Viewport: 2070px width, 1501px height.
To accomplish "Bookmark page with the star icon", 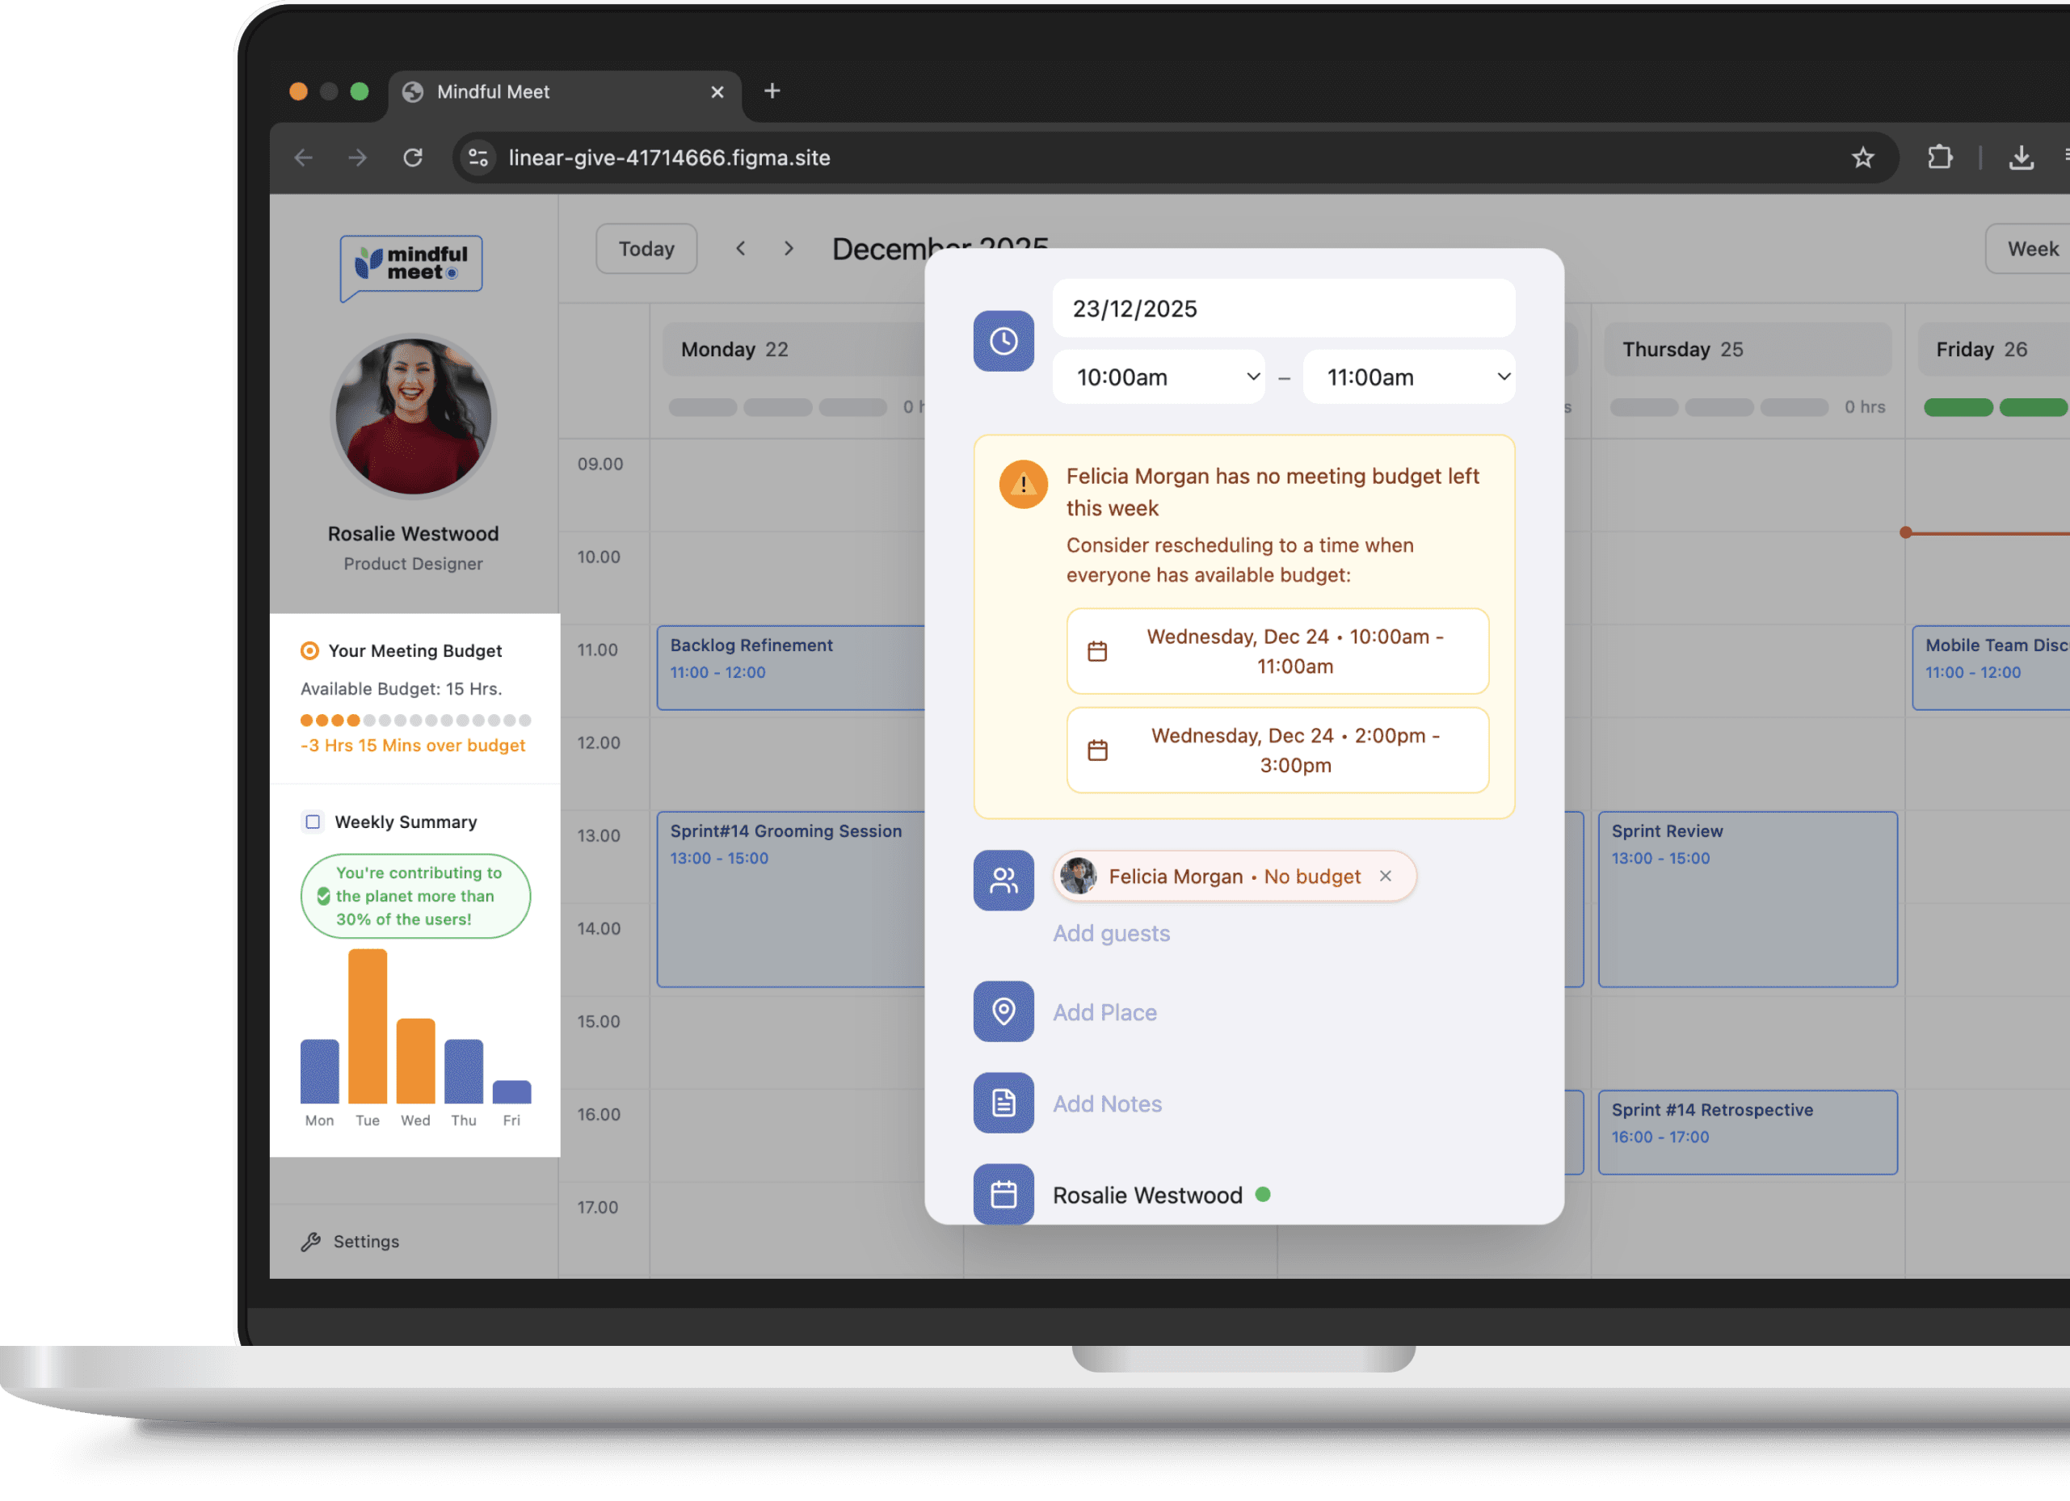I will click(1863, 158).
